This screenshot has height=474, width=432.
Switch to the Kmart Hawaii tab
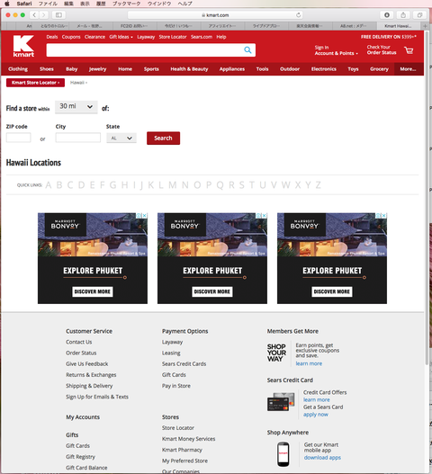click(398, 26)
